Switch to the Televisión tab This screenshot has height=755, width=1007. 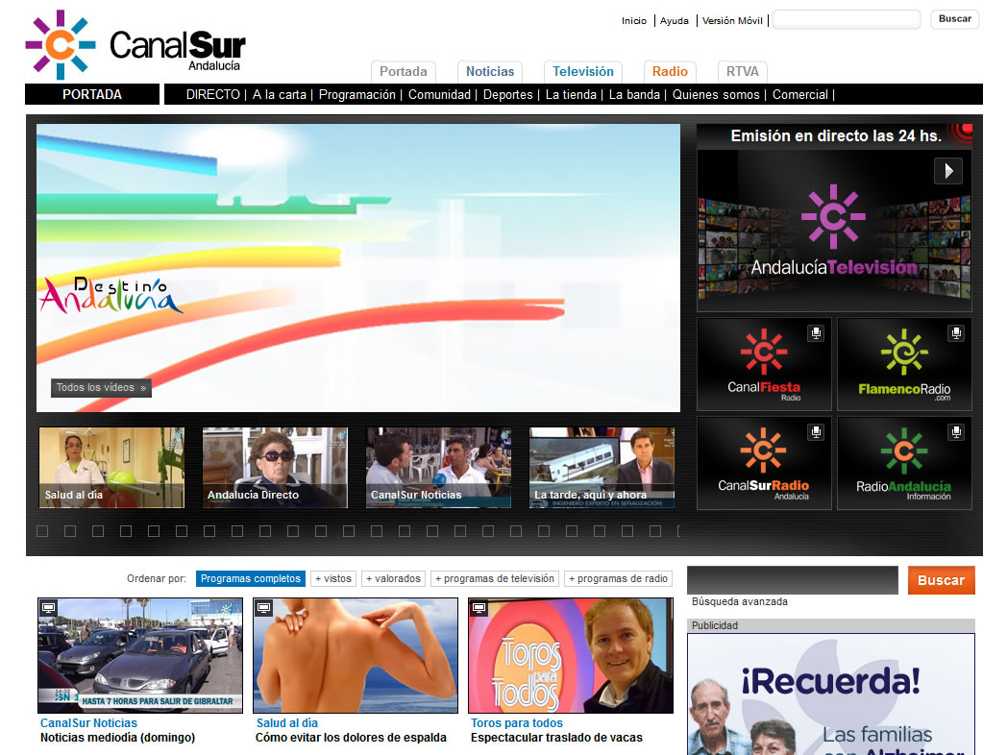583,71
